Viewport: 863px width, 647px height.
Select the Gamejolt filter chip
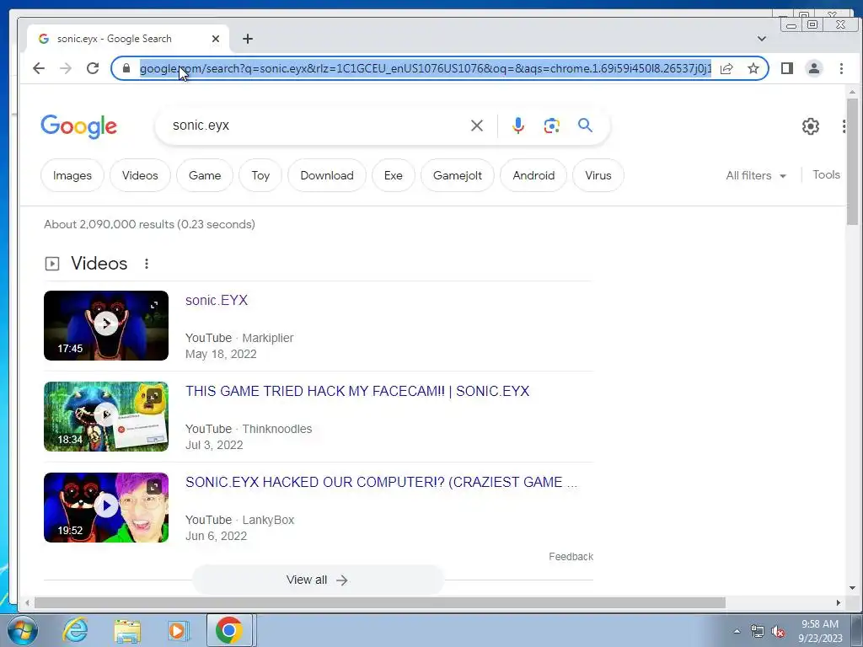(458, 175)
